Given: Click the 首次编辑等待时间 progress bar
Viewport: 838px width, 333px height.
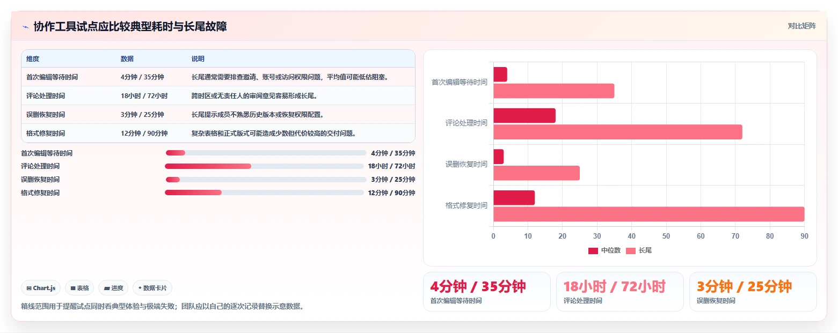Looking at the screenshot, I should coord(266,153).
